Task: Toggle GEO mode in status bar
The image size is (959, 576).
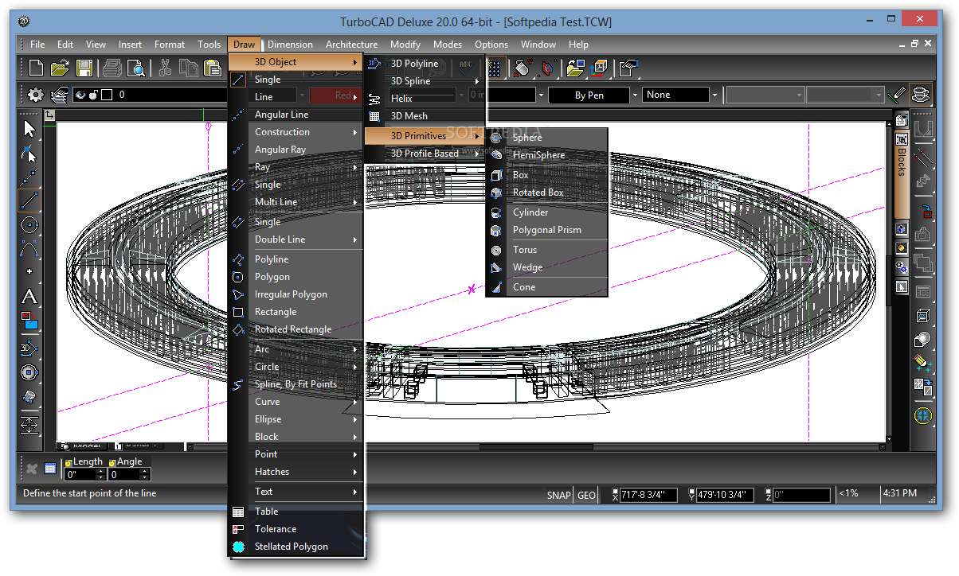Action: 586,495
